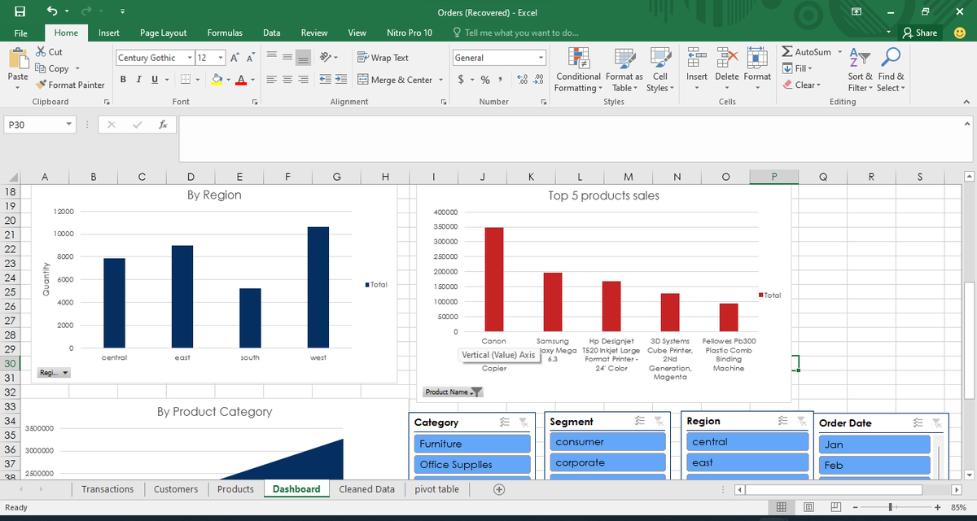Viewport: 977px width, 521px height.
Task: Select the Format Painter brush
Action: [70, 85]
